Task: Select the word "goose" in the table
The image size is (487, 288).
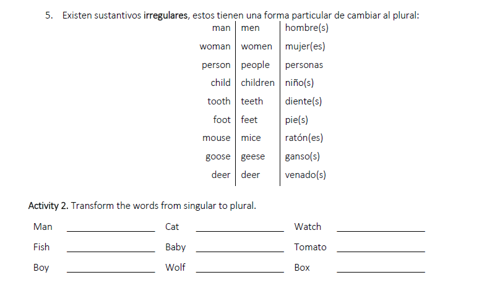Action: 218,156
